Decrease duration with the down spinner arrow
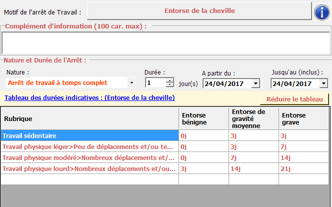 pyautogui.click(x=170, y=85)
